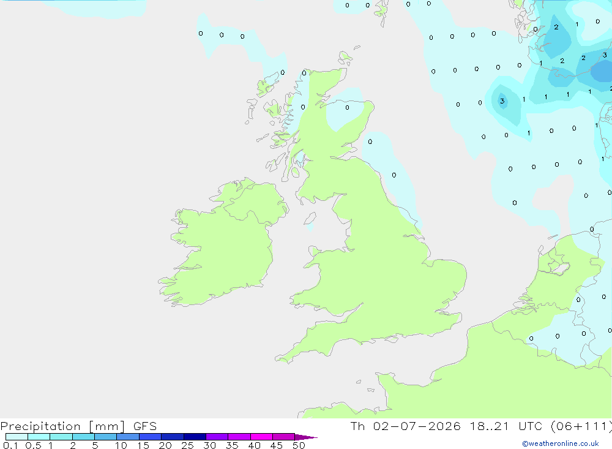Screen dimensions: 612x449
Task: Click the 5–10 mm legend colour
Action: pyautogui.click(x=106, y=437)
